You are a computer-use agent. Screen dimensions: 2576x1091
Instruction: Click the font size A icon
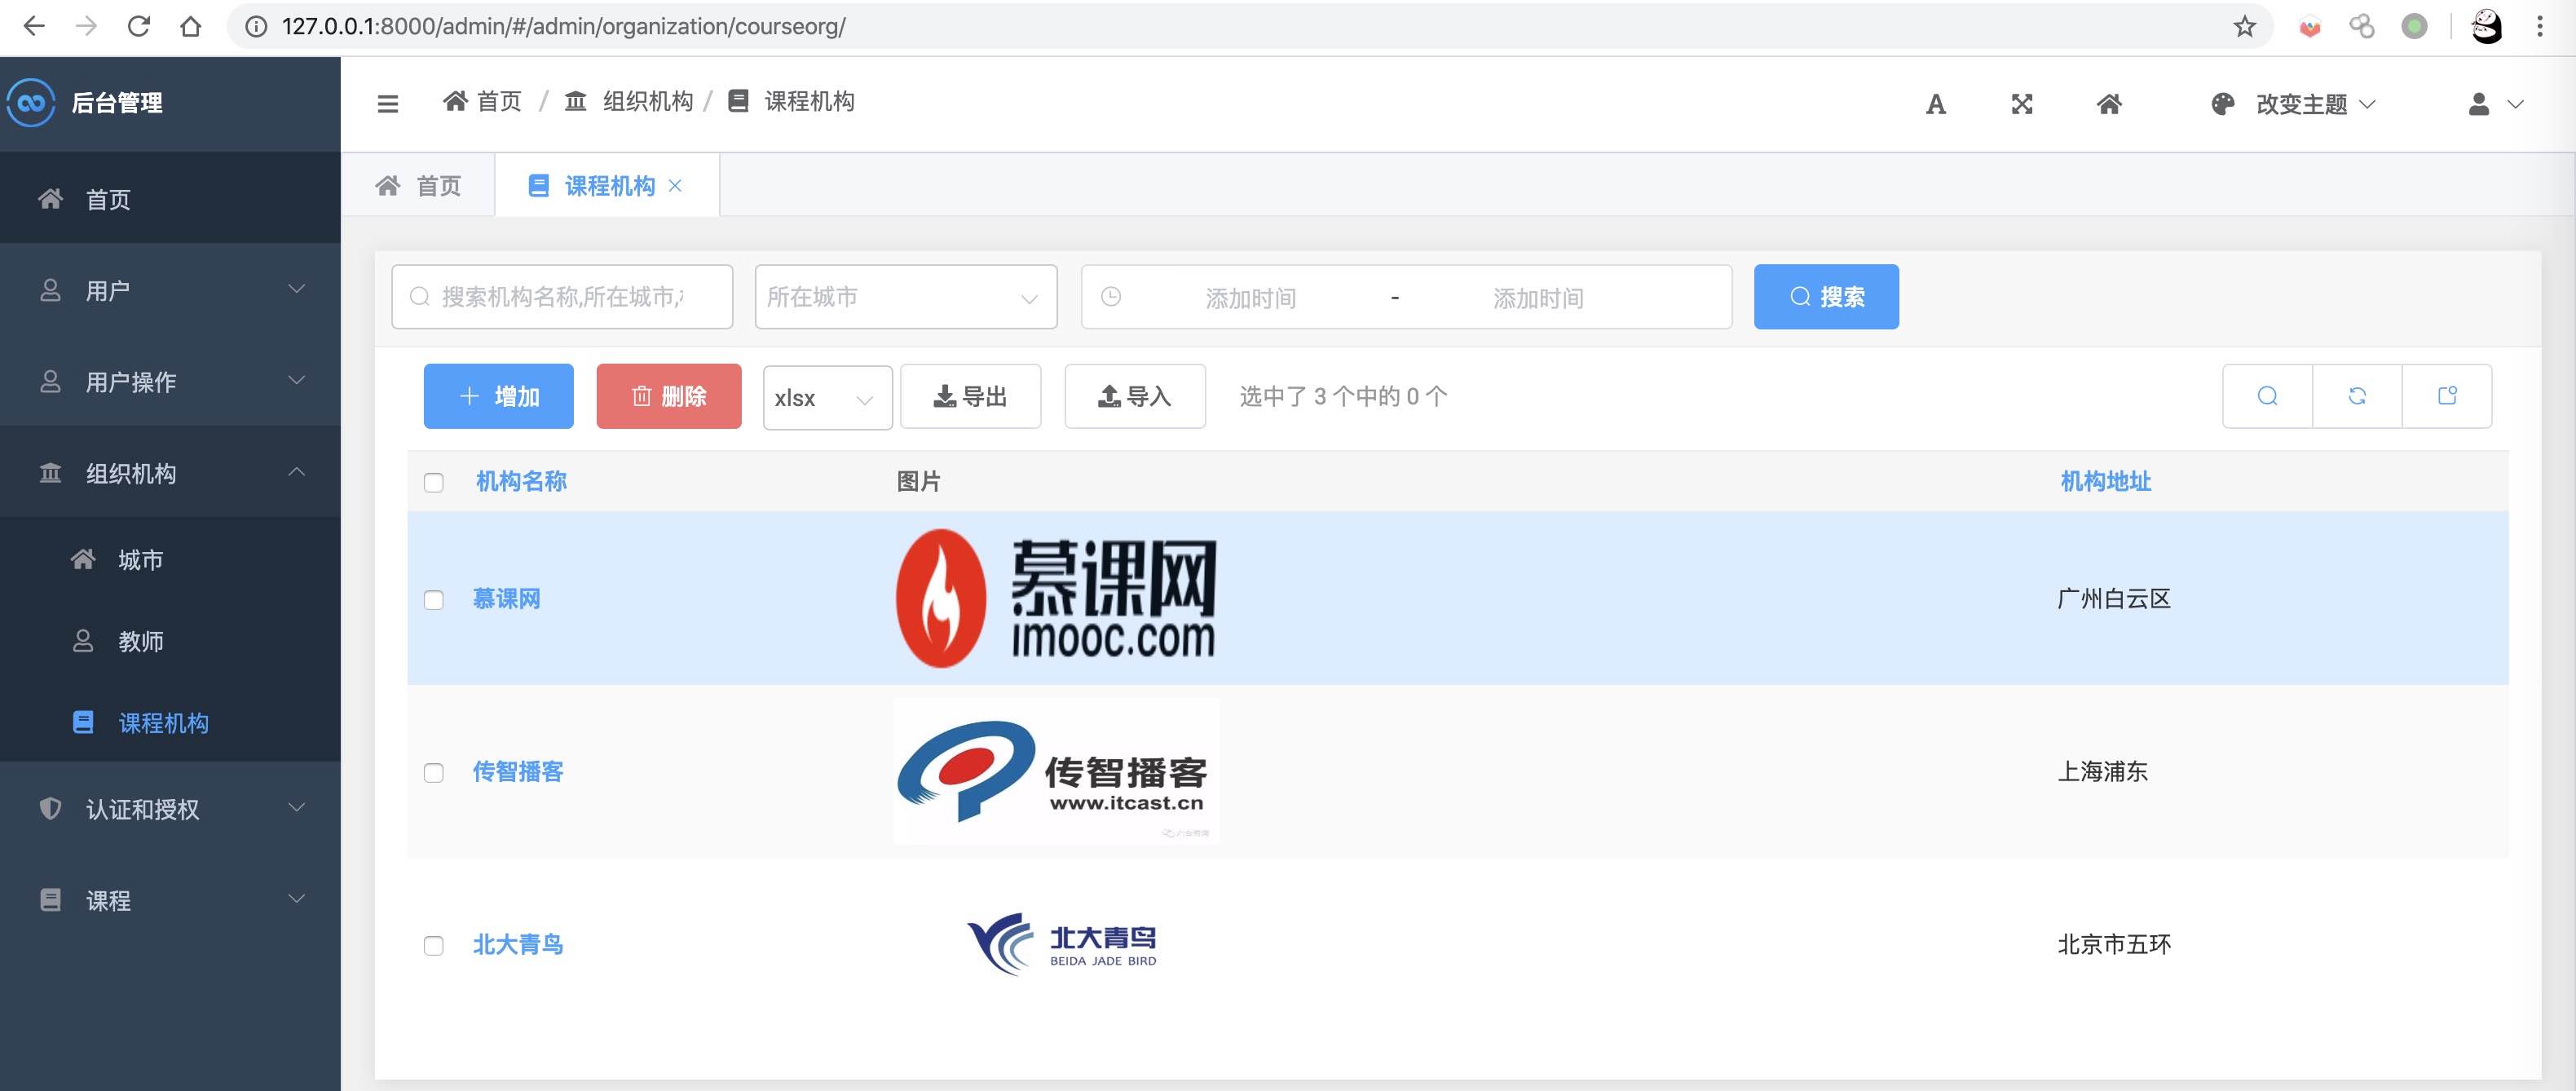(1936, 104)
